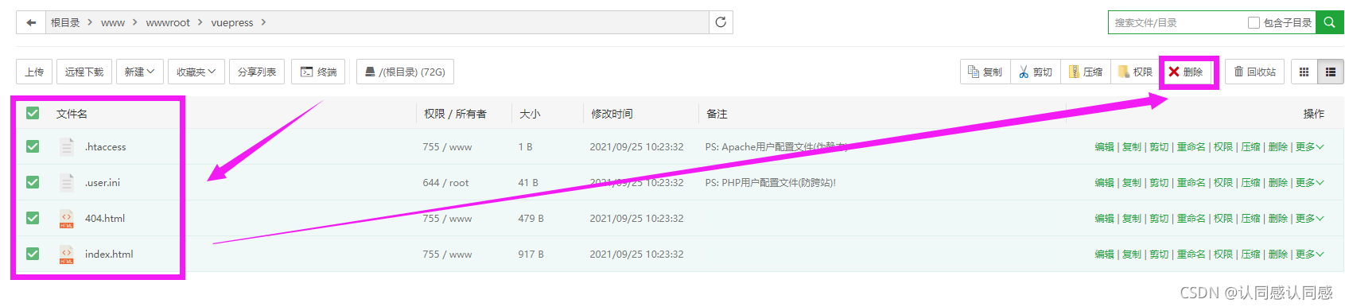Open the 404.html file name
The width and height of the screenshot is (1345, 307).
coord(105,218)
